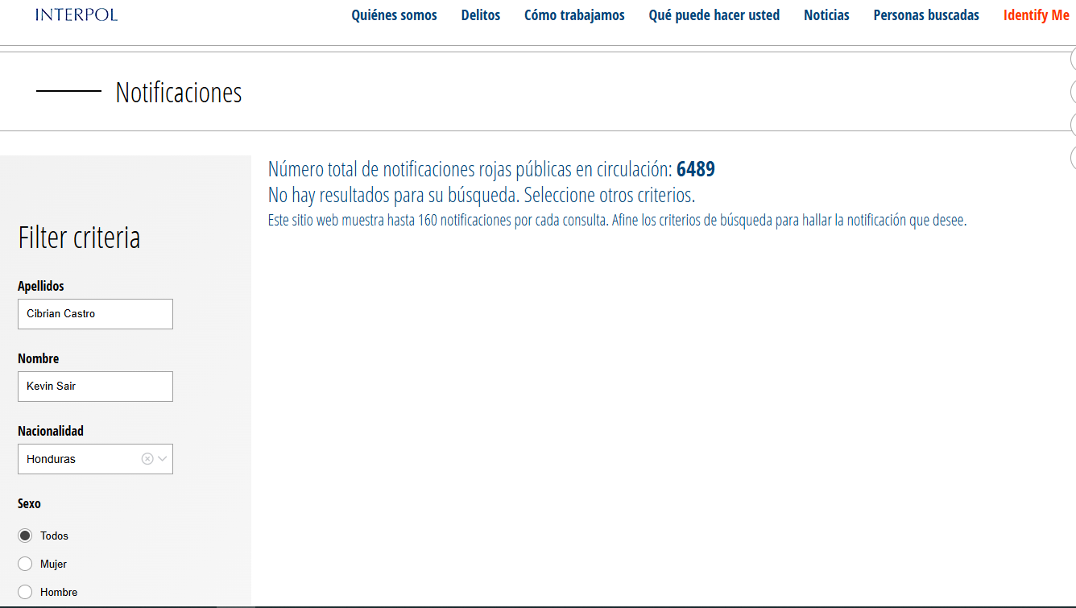Open the Delitos menu
The height and width of the screenshot is (608, 1076).
[480, 15]
